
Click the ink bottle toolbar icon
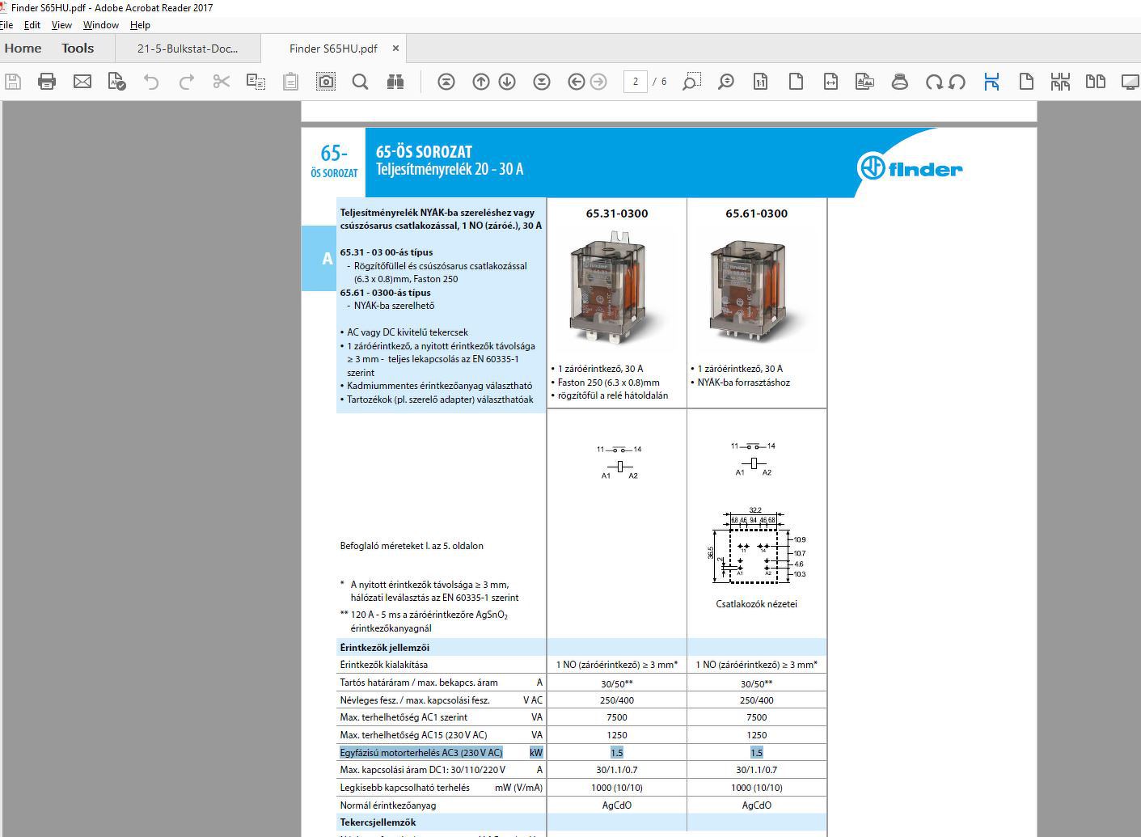coord(899,82)
